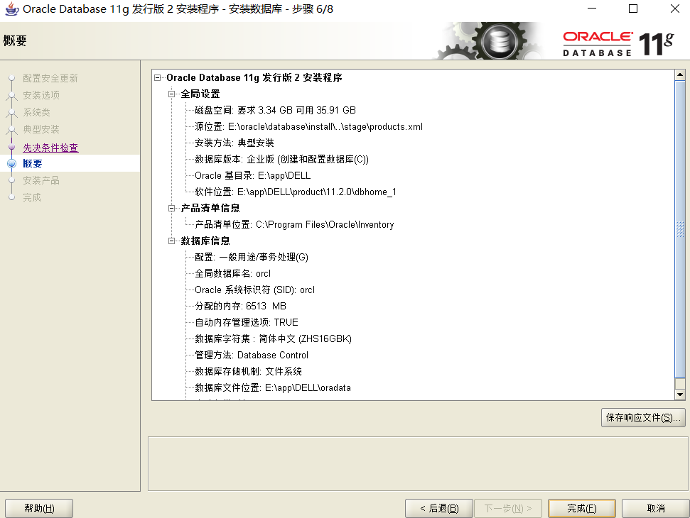Go back with the 后退 button
Screen dimensions: 690x518
[x=438, y=508]
